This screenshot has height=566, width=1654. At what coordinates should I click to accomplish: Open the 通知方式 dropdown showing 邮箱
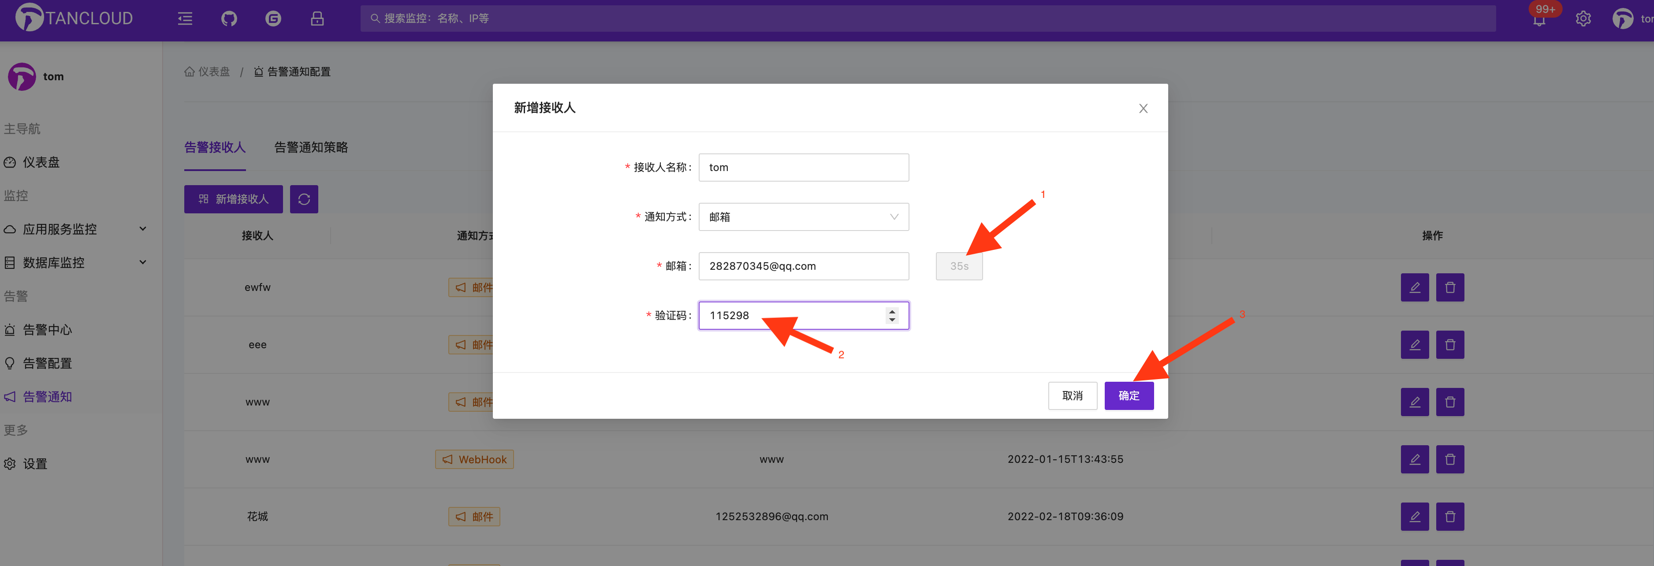click(803, 217)
